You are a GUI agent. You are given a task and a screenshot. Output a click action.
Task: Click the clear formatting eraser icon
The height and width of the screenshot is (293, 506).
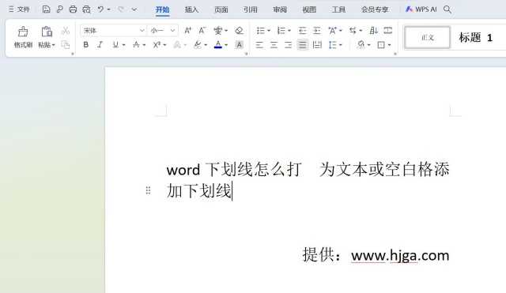point(239,31)
